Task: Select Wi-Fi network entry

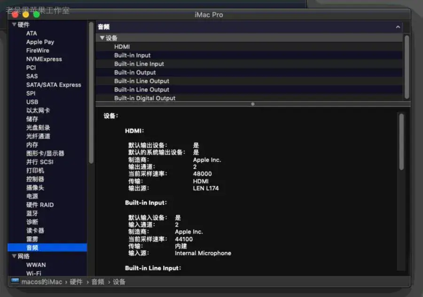Action: pyautogui.click(x=34, y=273)
